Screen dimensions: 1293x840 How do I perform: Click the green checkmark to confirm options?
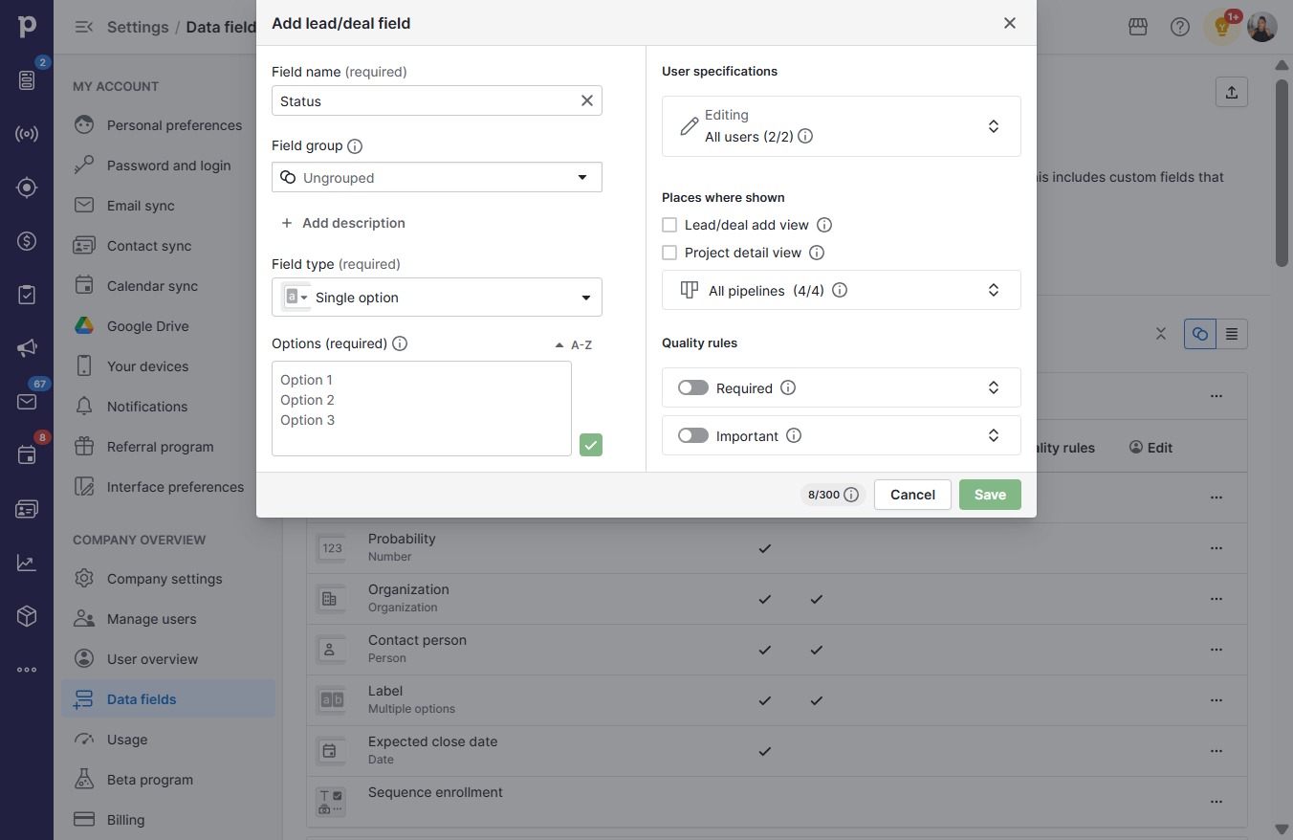(591, 445)
